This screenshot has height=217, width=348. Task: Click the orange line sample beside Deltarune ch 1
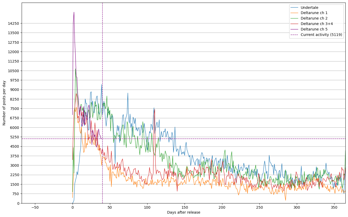(x=295, y=13)
